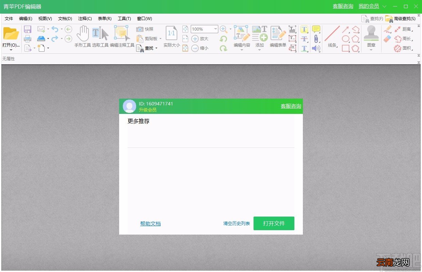This screenshot has width=422, height=272.
Task: Click the Edit Content (编辑内容) icon
Action: (x=242, y=34)
